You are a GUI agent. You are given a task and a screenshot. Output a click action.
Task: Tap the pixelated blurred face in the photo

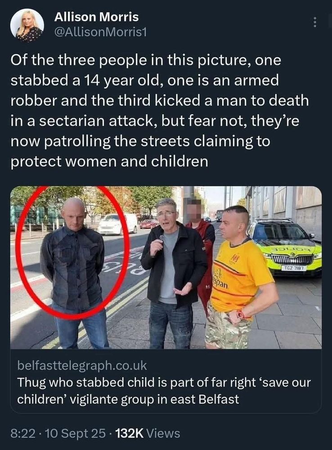(195, 211)
